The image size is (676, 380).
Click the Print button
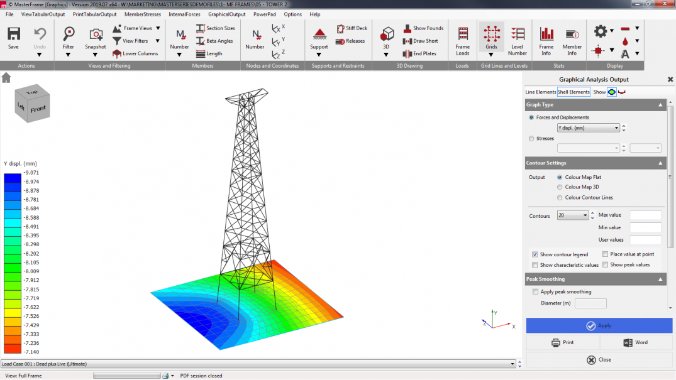(x=563, y=342)
